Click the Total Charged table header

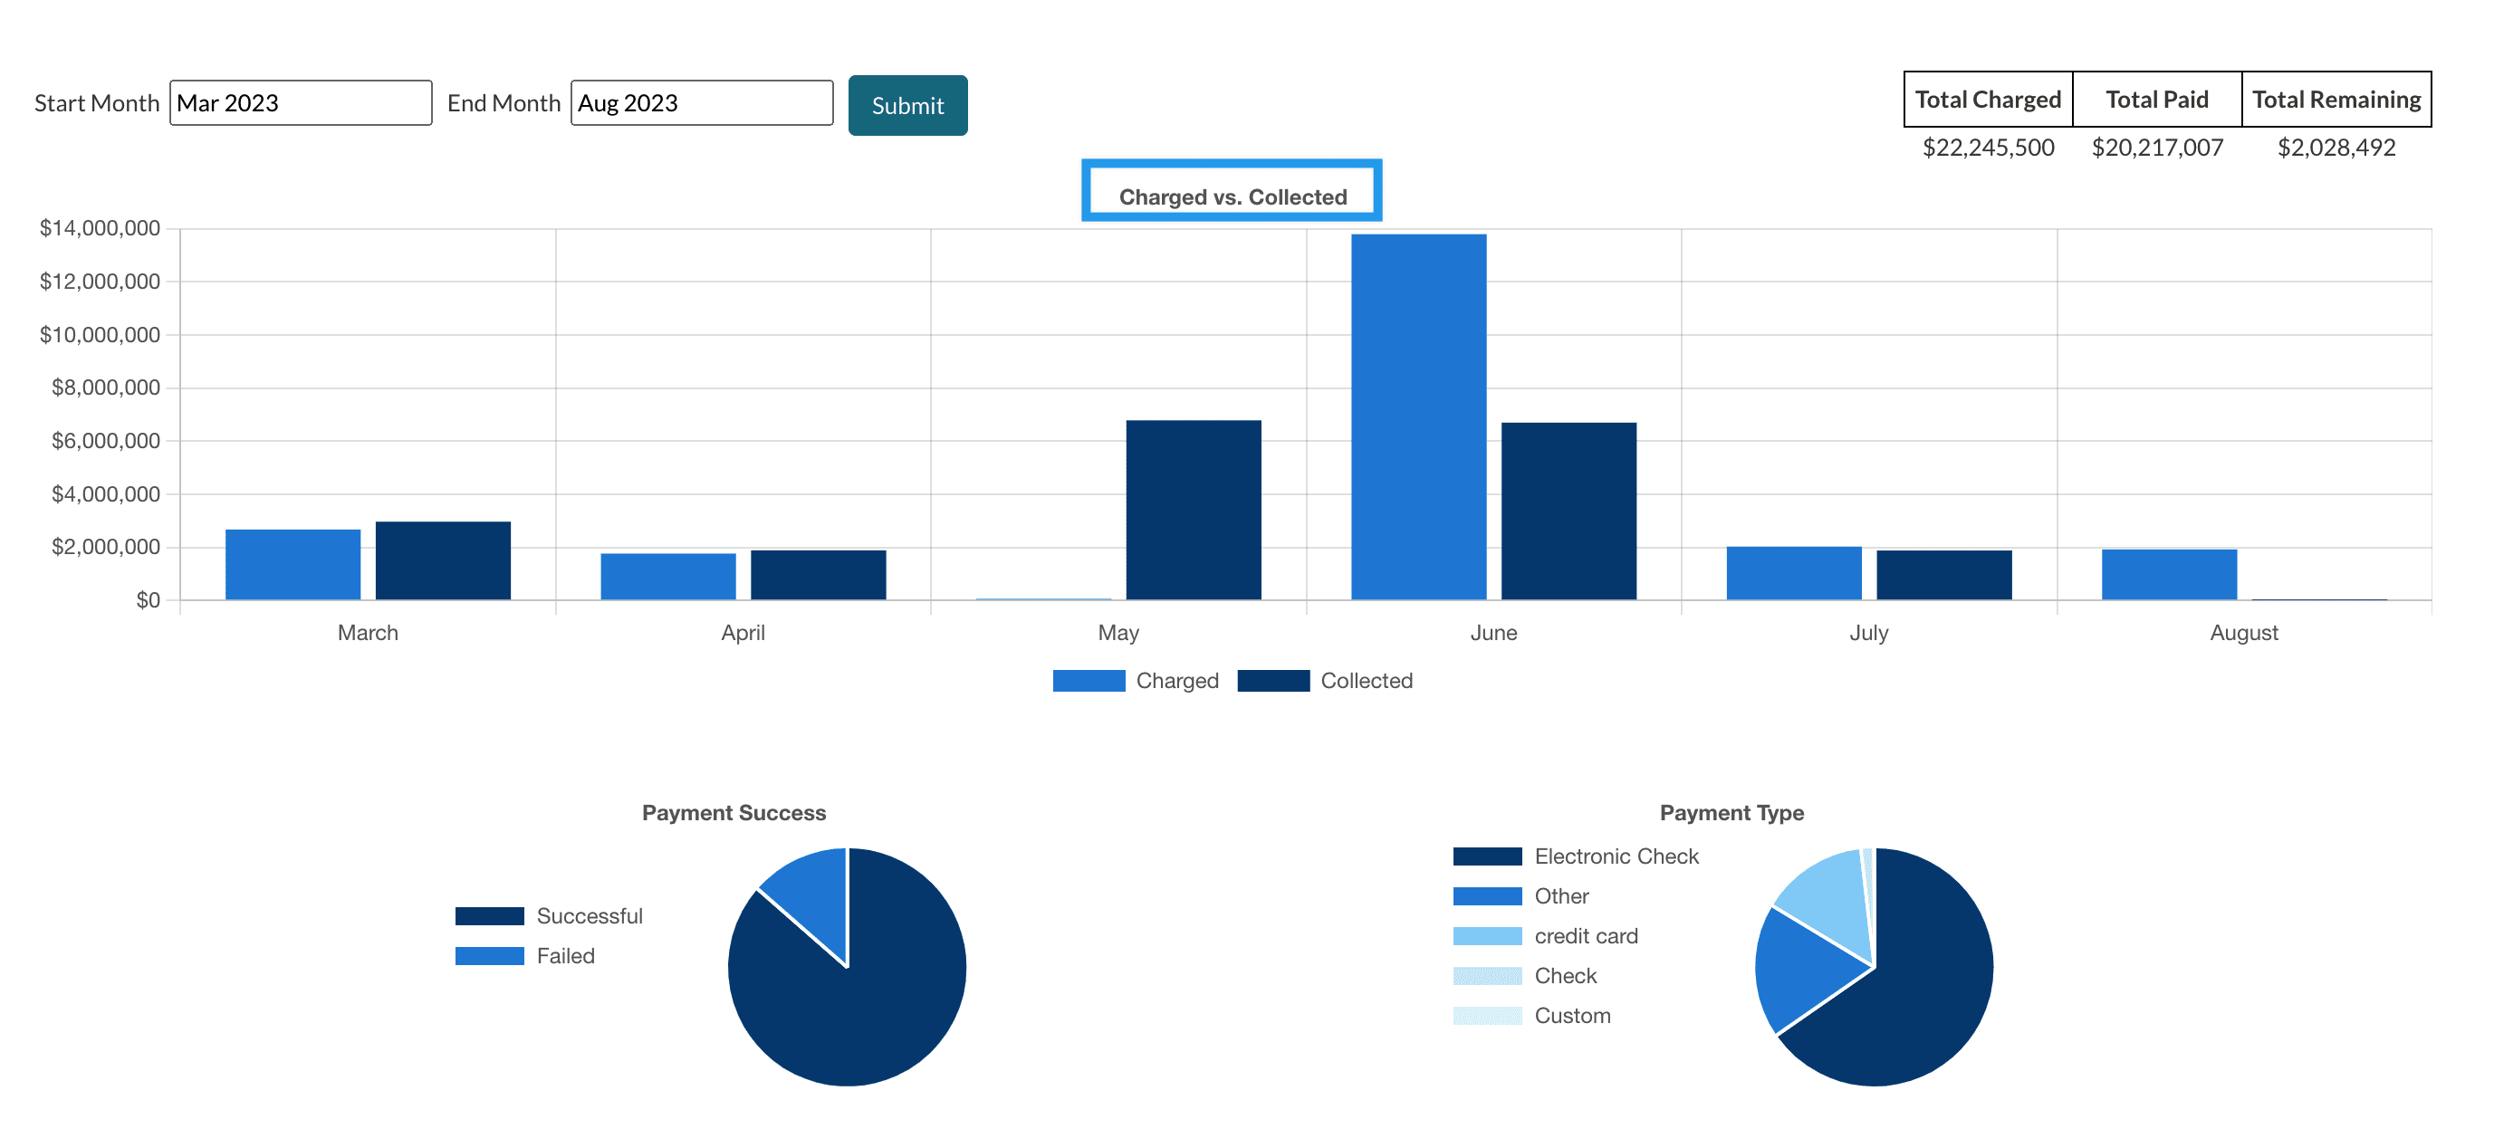pos(1988,100)
